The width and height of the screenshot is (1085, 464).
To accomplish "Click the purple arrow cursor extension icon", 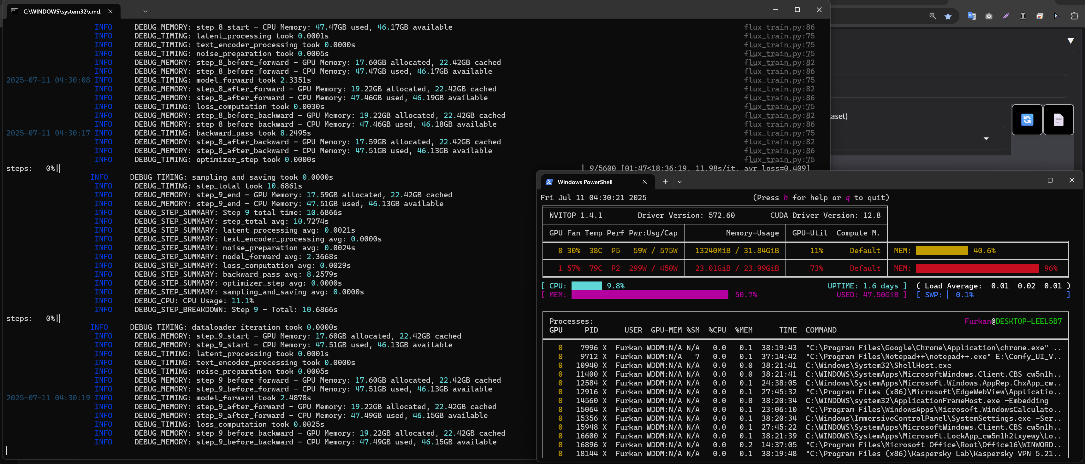I will [x=1056, y=16].
